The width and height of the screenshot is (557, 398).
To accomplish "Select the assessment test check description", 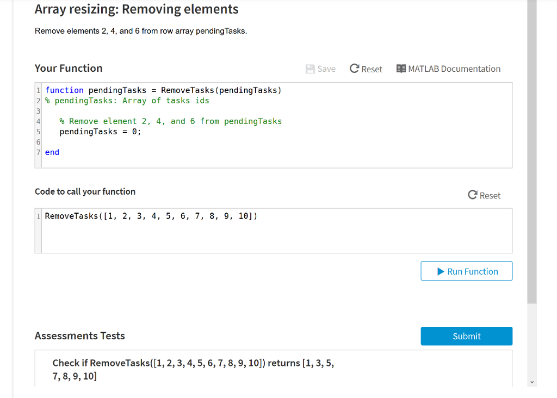I will click(193, 370).
